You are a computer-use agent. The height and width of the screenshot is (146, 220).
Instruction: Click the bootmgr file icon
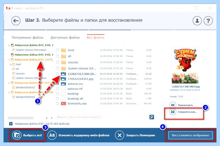[64, 94]
